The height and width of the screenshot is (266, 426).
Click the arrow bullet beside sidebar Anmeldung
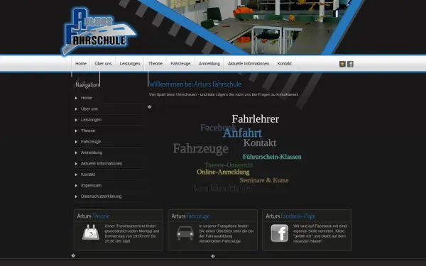coord(76,153)
